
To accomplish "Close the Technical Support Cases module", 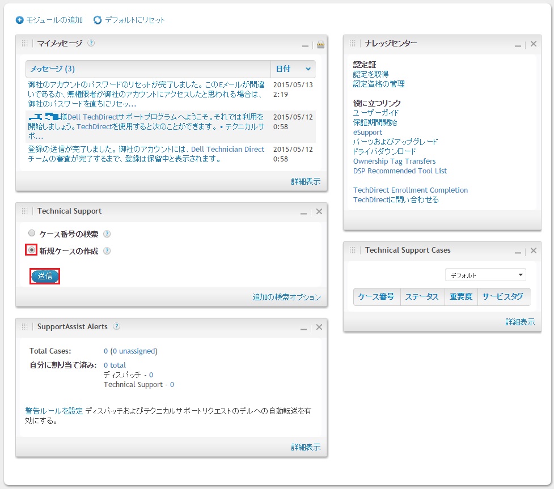I will coord(534,250).
